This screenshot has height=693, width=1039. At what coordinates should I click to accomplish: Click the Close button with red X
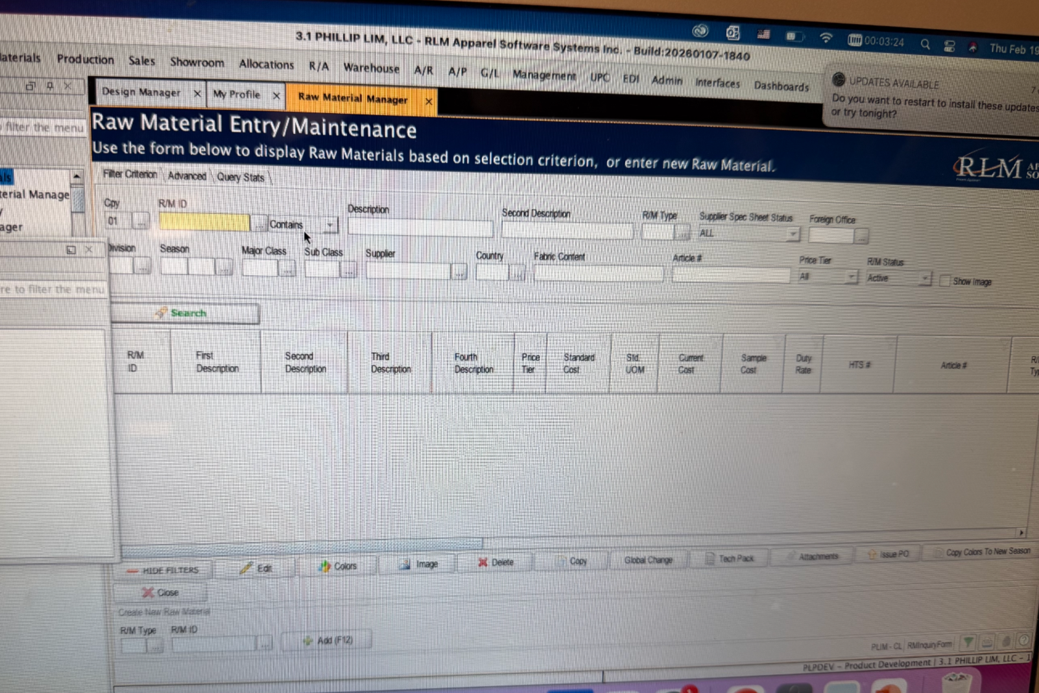pos(160,592)
